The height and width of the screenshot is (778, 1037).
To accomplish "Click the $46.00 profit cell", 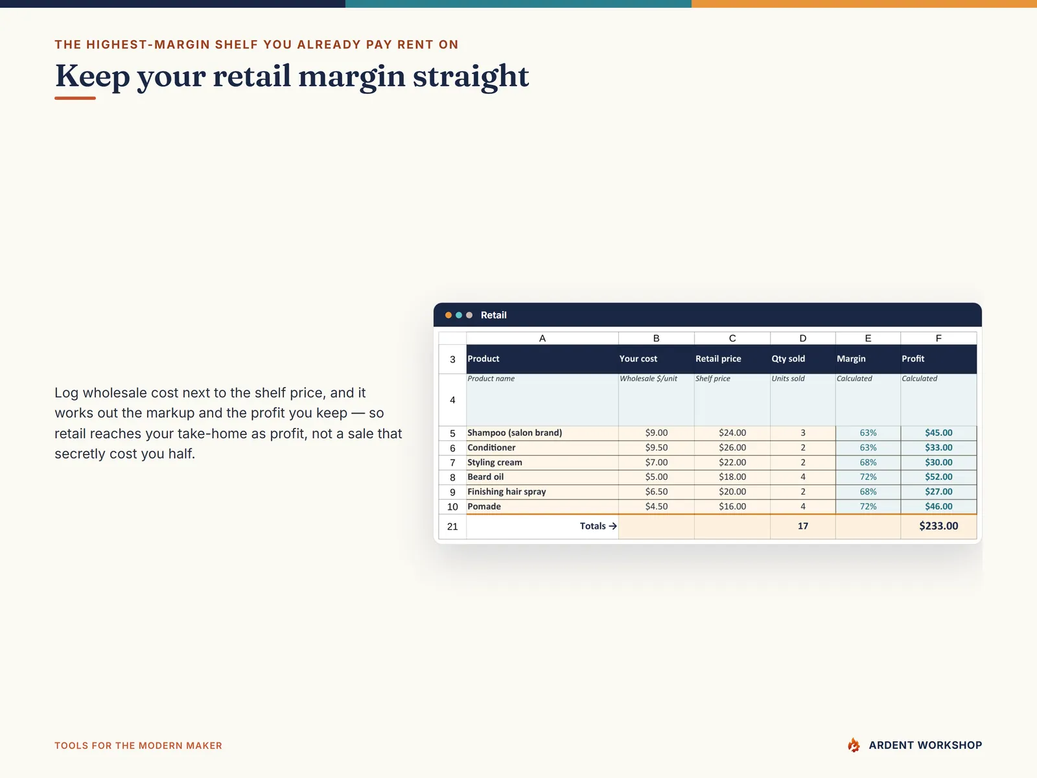I will click(x=938, y=507).
